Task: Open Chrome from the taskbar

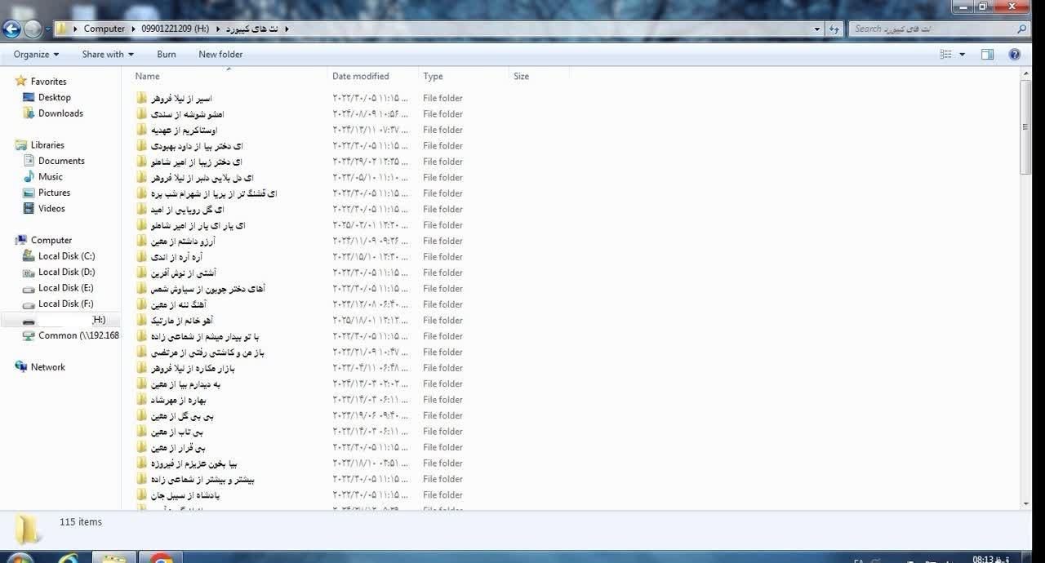Action: [161, 558]
